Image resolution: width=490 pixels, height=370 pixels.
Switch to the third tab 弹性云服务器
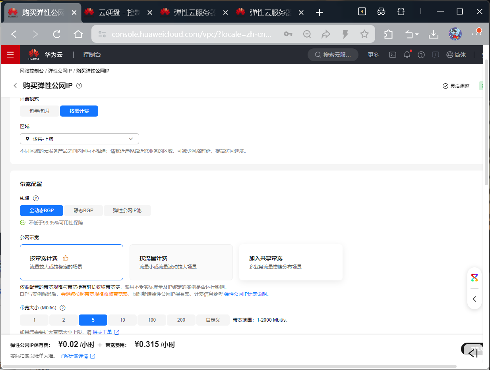tap(194, 13)
